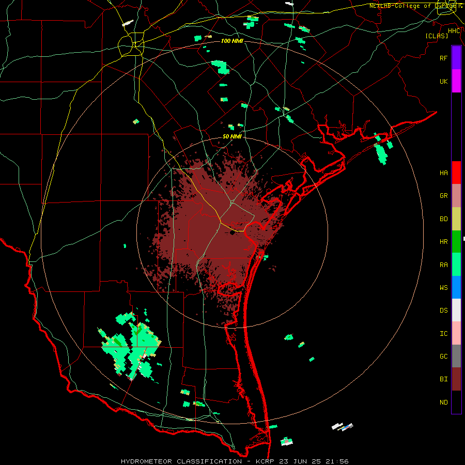Click the radar site marker inside biological echoes
The height and width of the screenshot is (465, 465).
tap(232, 233)
